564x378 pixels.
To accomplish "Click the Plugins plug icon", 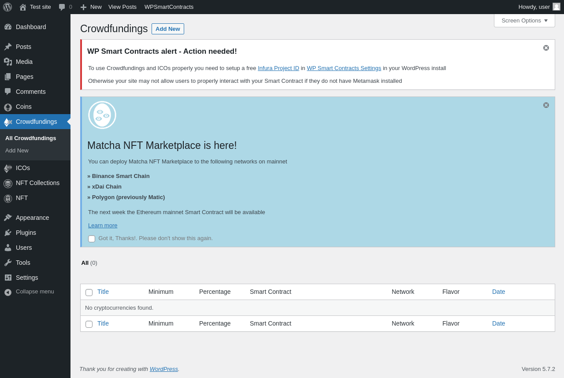I will coord(8,233).
